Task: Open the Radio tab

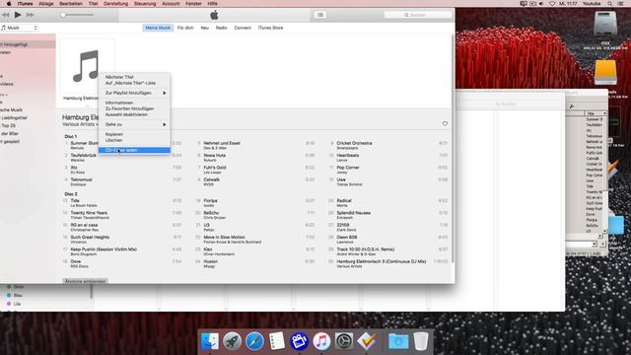Action: pyautogui.click(x=221, y=28)
